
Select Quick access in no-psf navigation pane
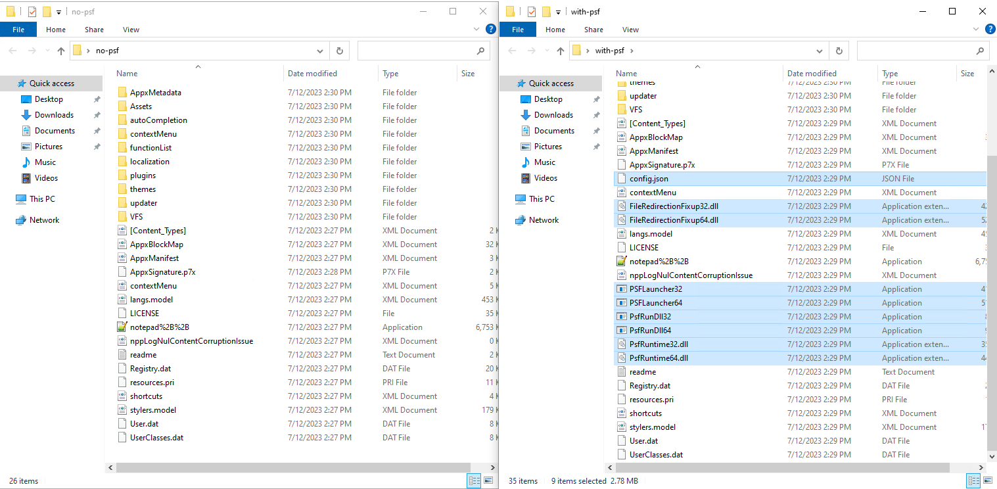coord(51,83)
